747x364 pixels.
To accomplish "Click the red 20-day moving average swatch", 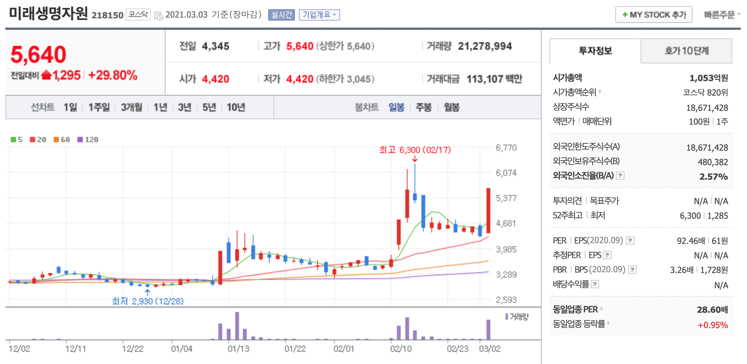I will (33, 140).
